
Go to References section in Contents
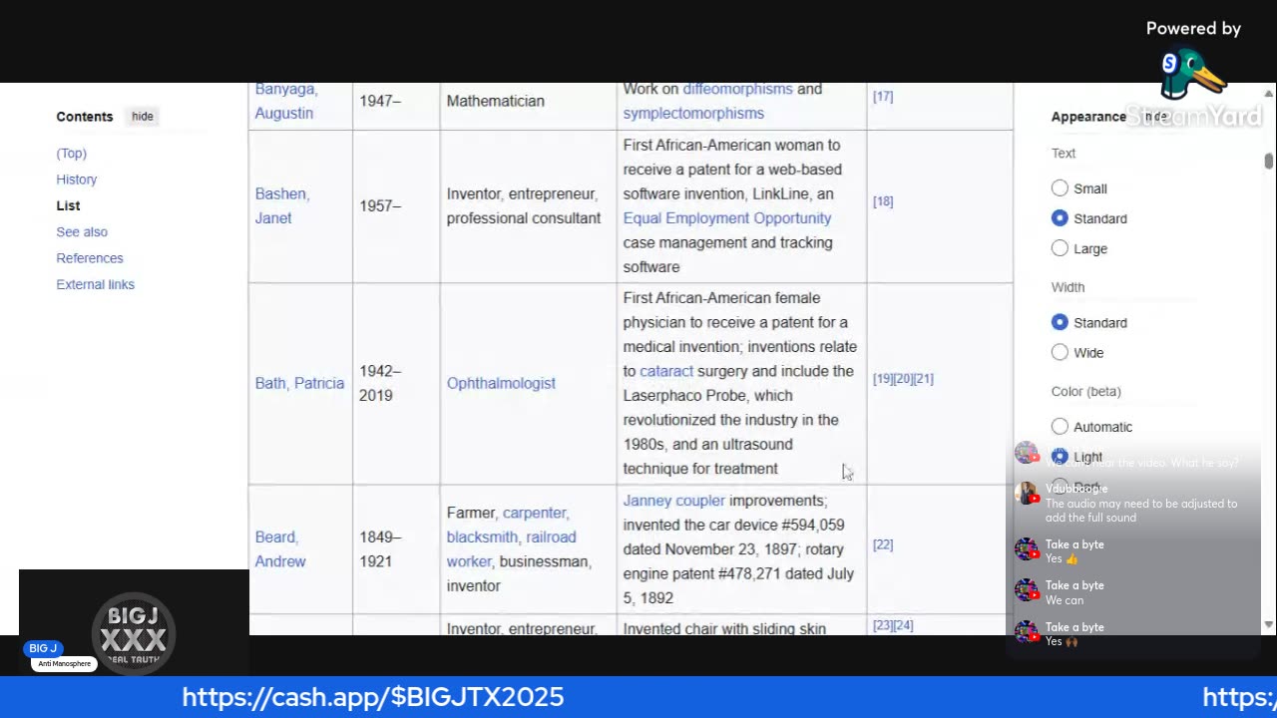[90, 258]
